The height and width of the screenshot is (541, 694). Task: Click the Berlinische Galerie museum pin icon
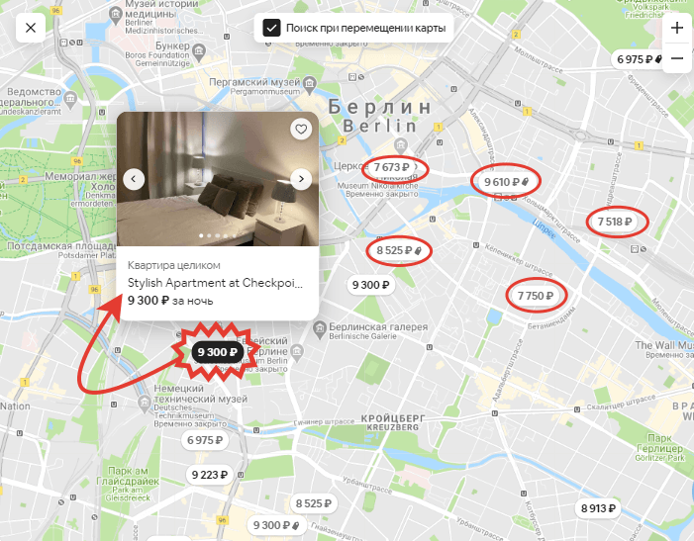(x=319, y=328)
